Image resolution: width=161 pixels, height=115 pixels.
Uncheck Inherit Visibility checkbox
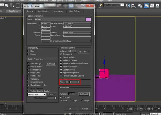[61, 57]
